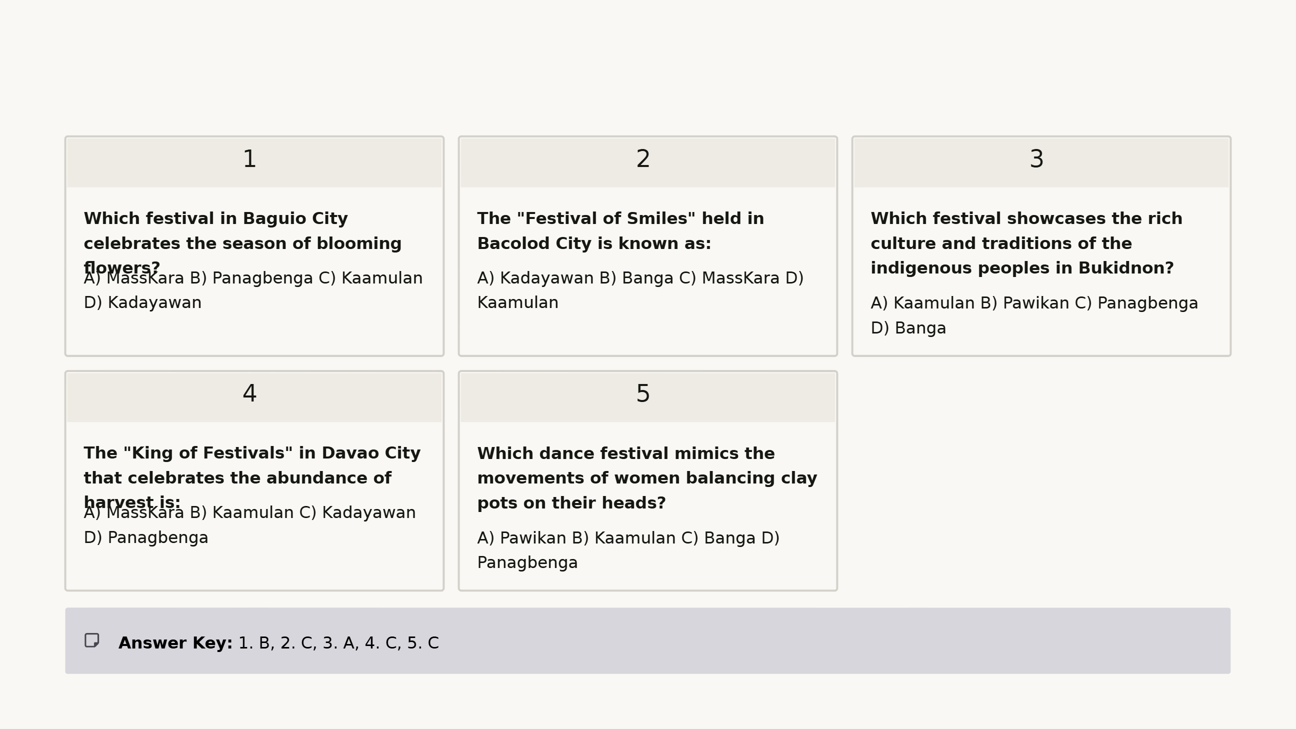Click answer choices starting "A) Pawikan B) Kaamulan"

[x=628, y=550]
